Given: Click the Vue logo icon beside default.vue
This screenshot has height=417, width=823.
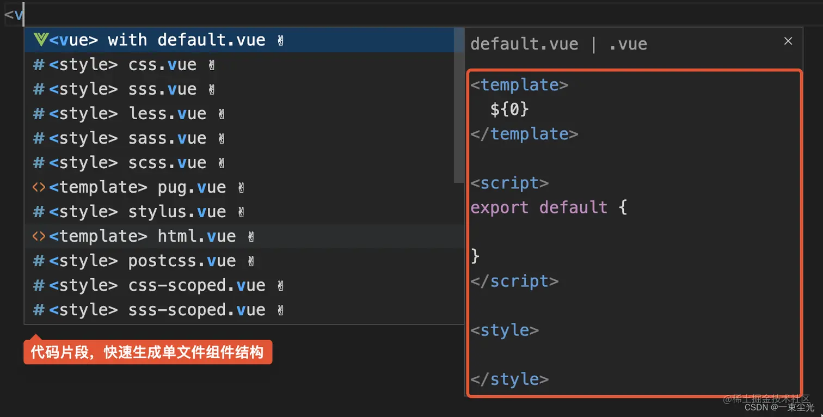Looking at the screenshot, I should pos(40,40).
